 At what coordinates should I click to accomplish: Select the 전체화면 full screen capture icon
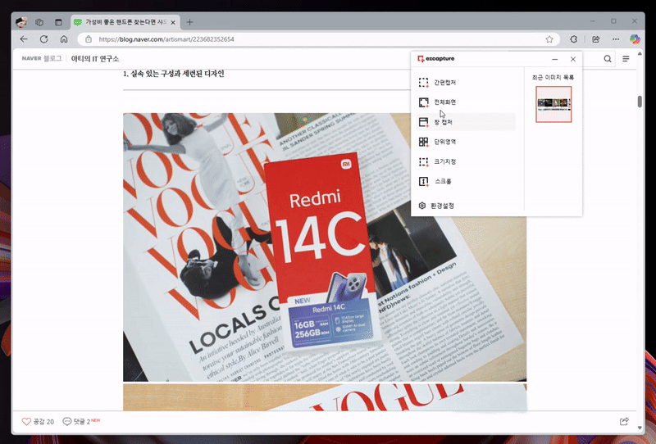pyautogui.click(x=423, y=102)
